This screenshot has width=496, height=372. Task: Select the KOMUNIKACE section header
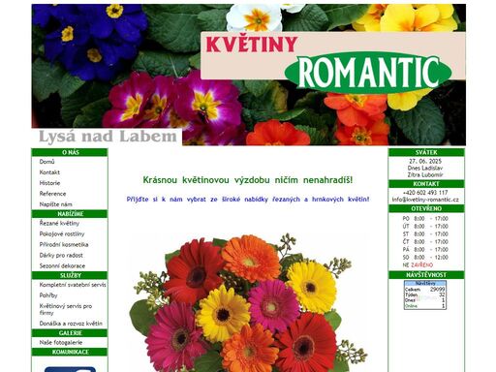pos(70,352)
